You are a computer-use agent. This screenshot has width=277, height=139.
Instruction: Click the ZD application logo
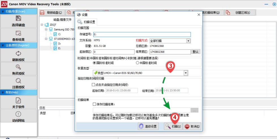[4, 4]
